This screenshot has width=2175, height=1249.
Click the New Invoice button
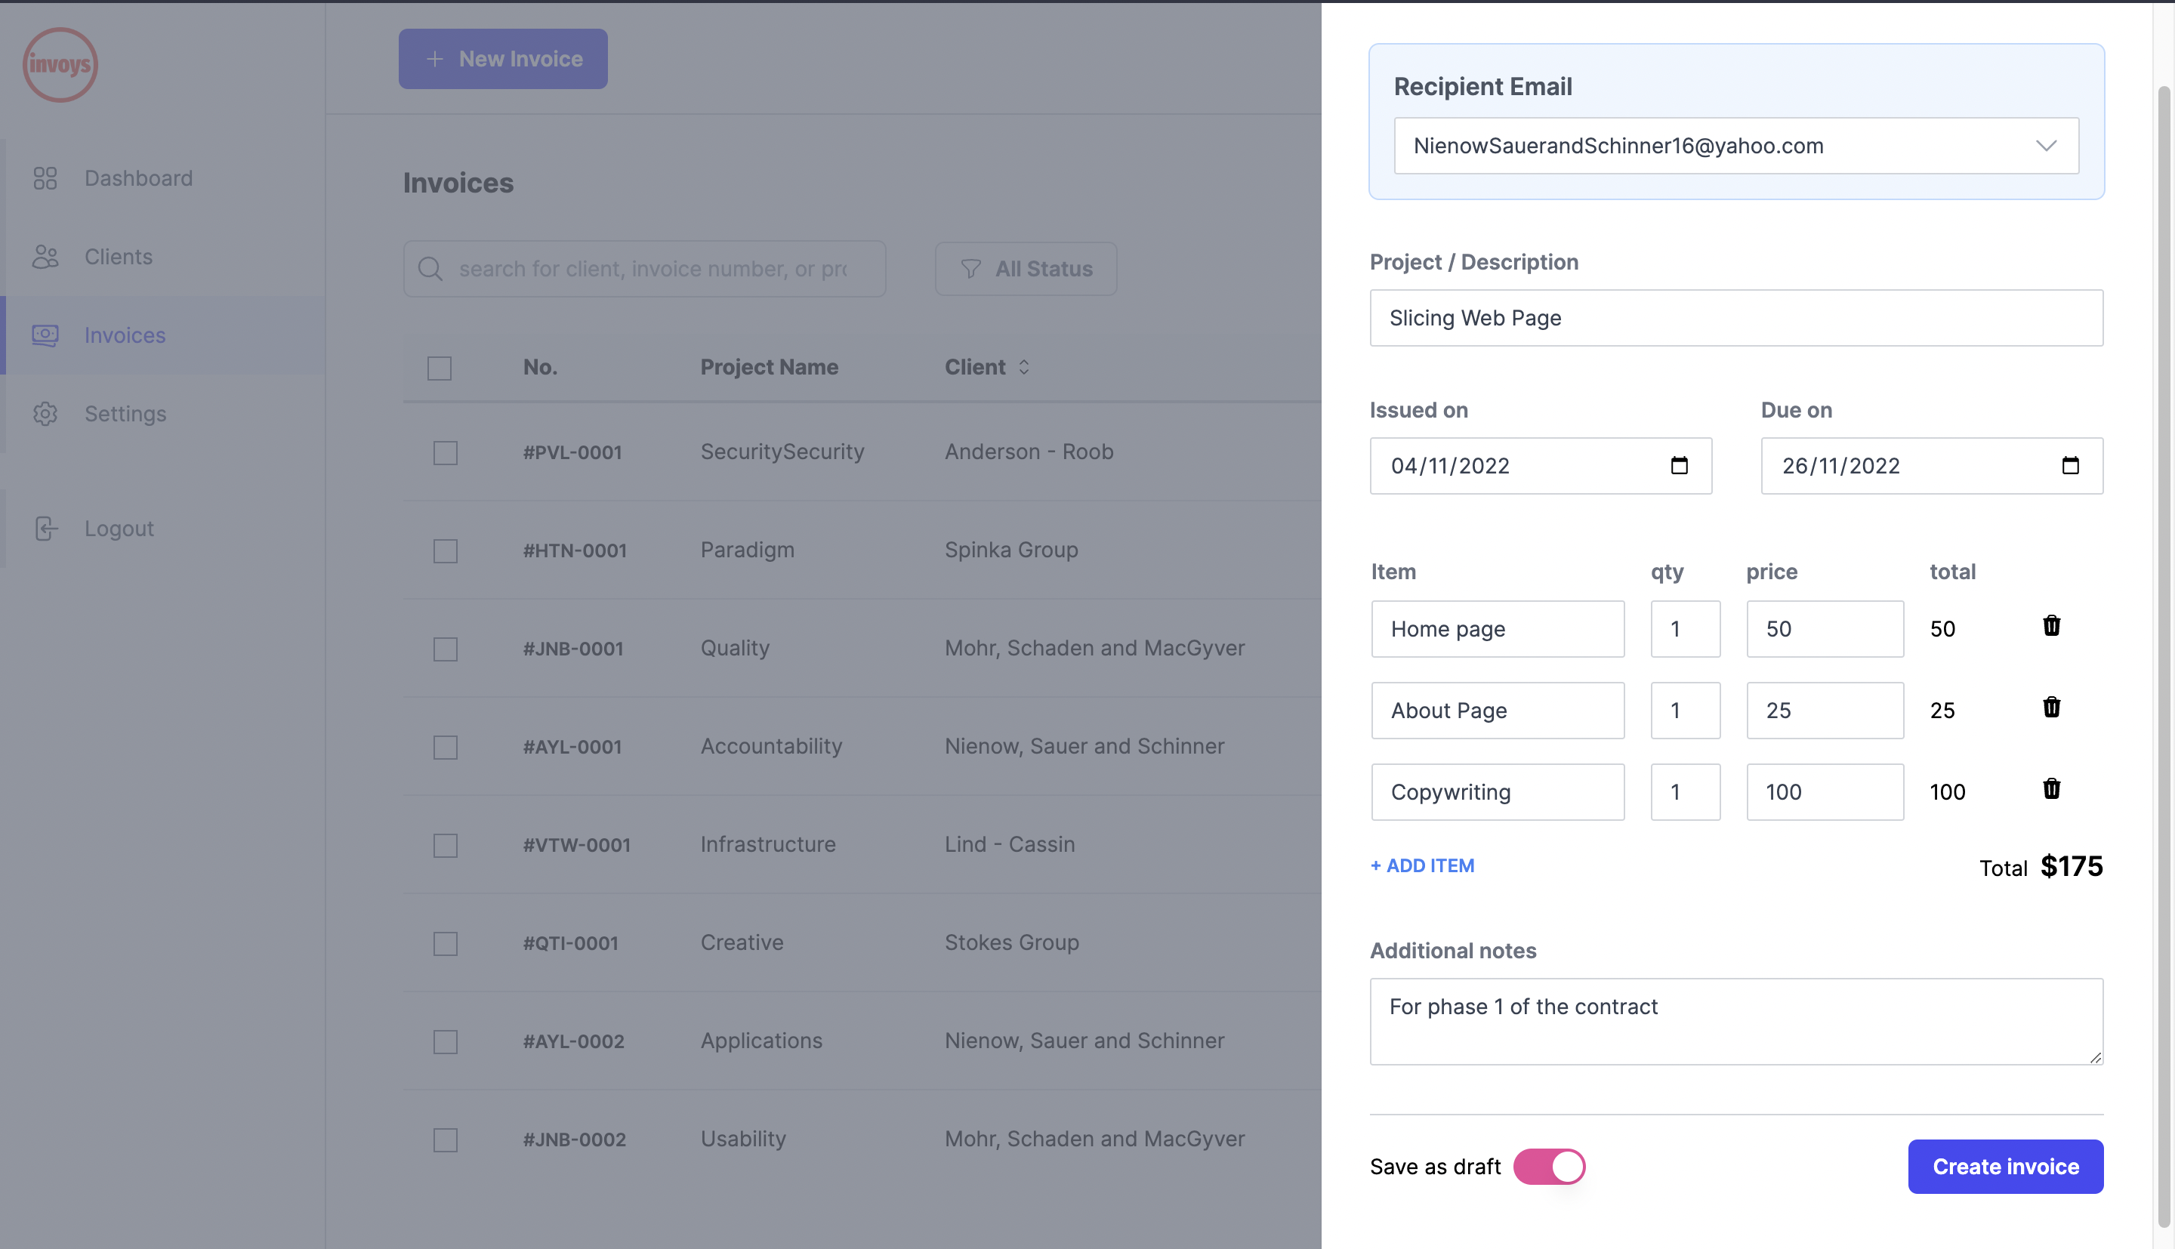point(504,59)
